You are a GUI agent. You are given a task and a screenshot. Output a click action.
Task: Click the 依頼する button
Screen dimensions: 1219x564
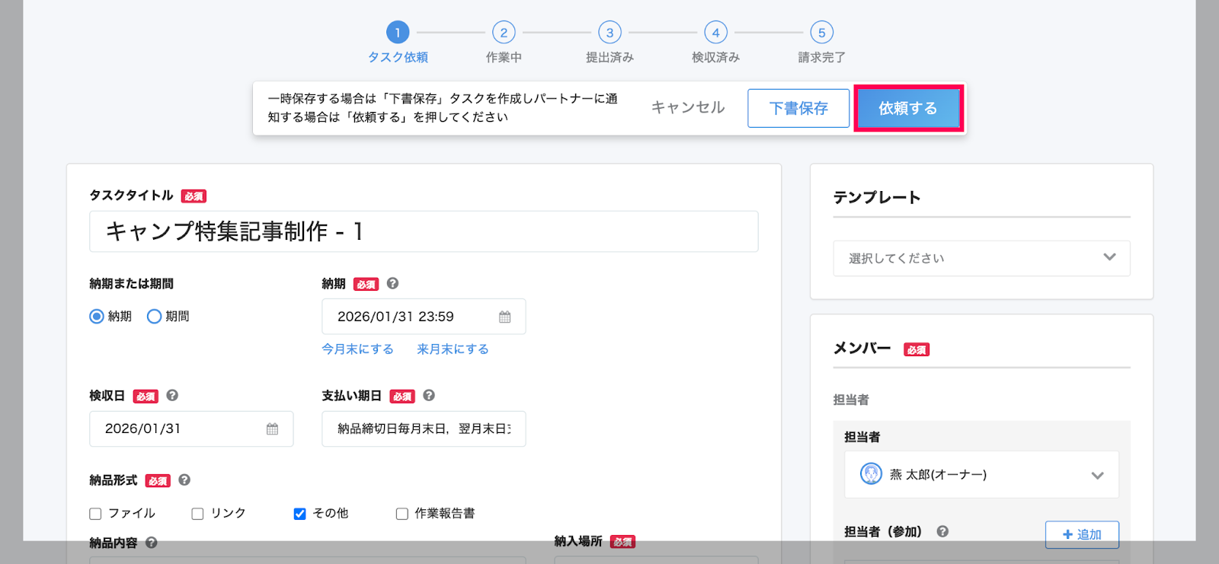(908, 108)
